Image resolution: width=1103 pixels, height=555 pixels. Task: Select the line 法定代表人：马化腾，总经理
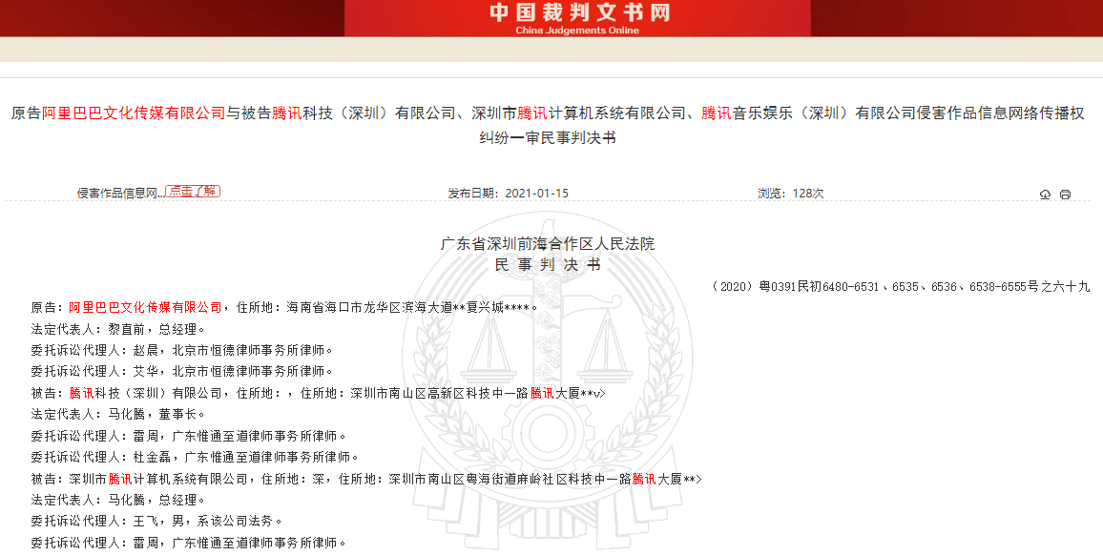coord(118,500)
